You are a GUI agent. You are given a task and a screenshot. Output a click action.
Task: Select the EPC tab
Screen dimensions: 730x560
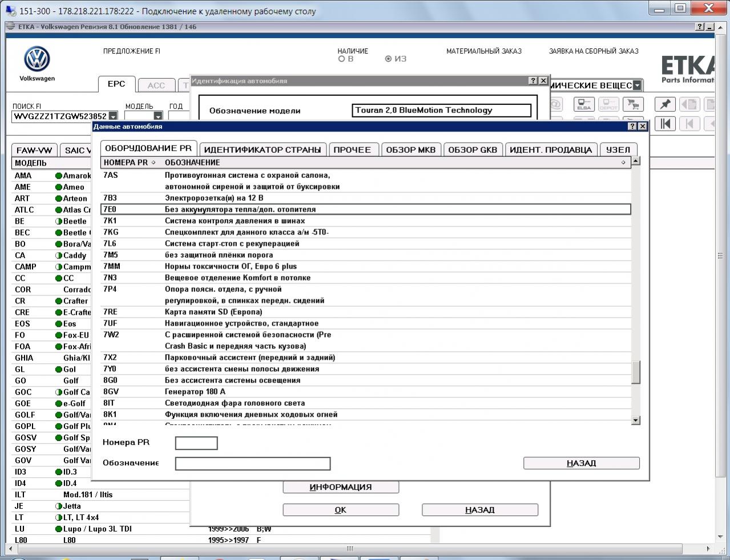116,84
